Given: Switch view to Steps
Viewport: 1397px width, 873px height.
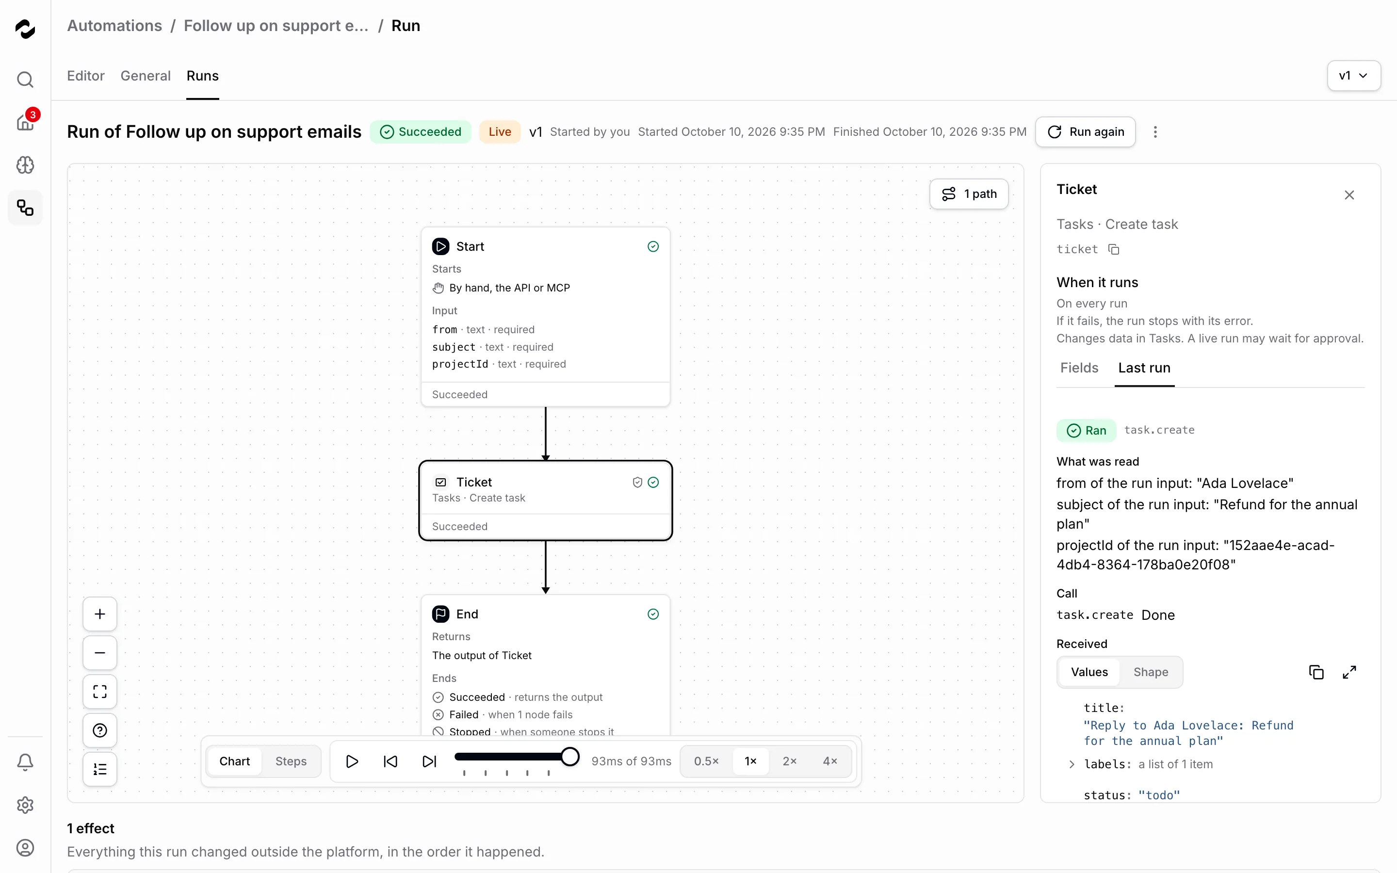Looking at the screenshot, I should (x=291, y=761).
